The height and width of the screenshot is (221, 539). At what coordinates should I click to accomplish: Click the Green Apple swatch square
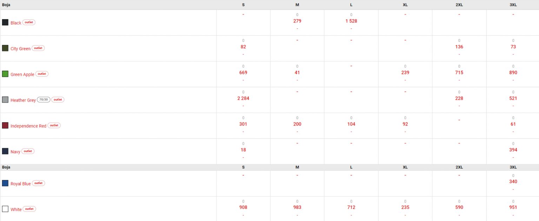point(5,74)
